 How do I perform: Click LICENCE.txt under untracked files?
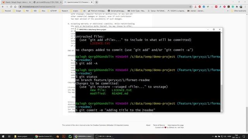pyautogui.click(x=100, y=43)
